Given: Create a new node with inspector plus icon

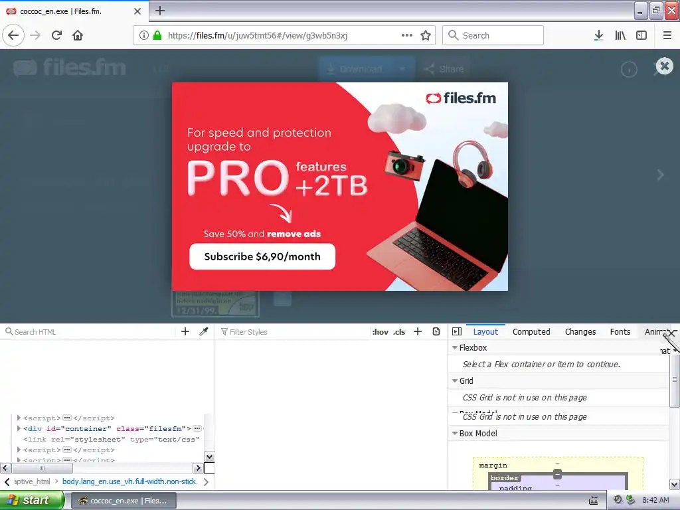Looking at the screenshot, I should pyautogui.click(x=185, y=332).
